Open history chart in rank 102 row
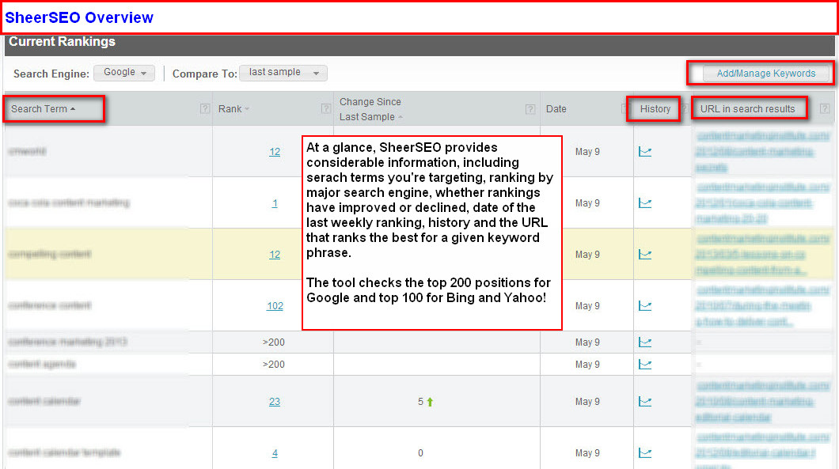Viewport: 839px width, 469px height. pyautogui.click(x=645, y=306)
